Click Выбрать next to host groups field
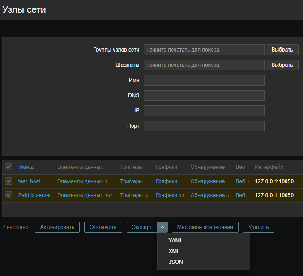Viewport: 303px width, 276px height. point(282,50)
